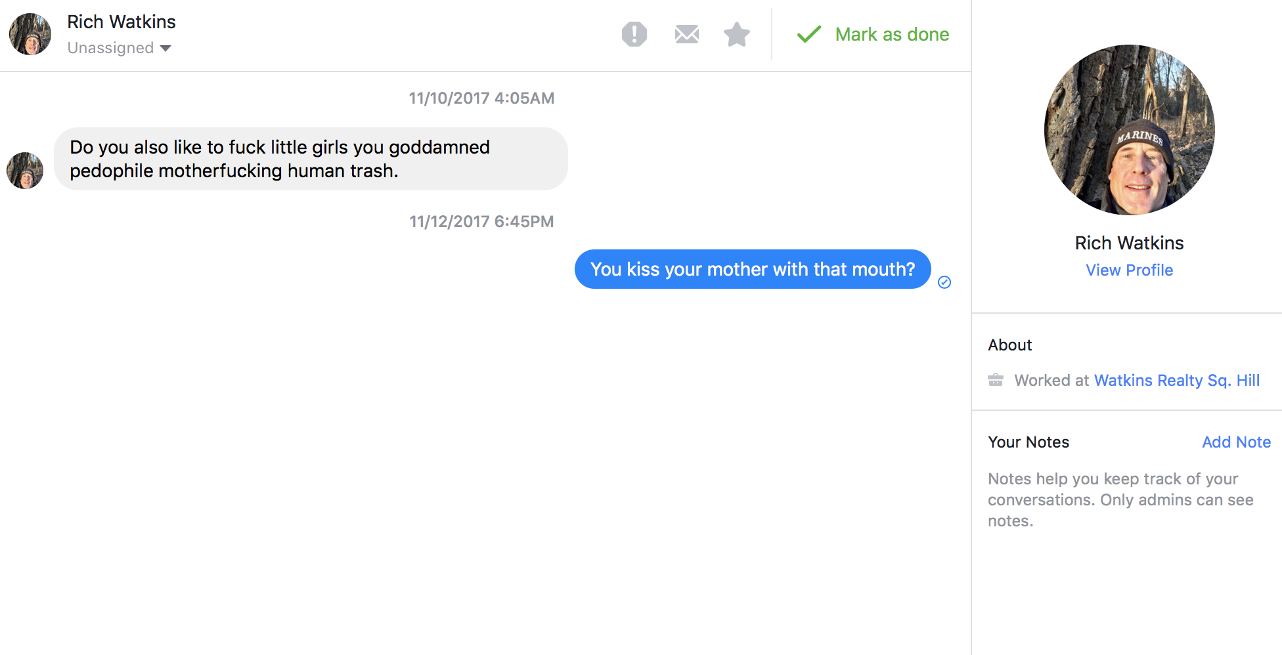The image size is (1282, 655).
Task: Click the Mark as done label
Action: tap(892, 34)
